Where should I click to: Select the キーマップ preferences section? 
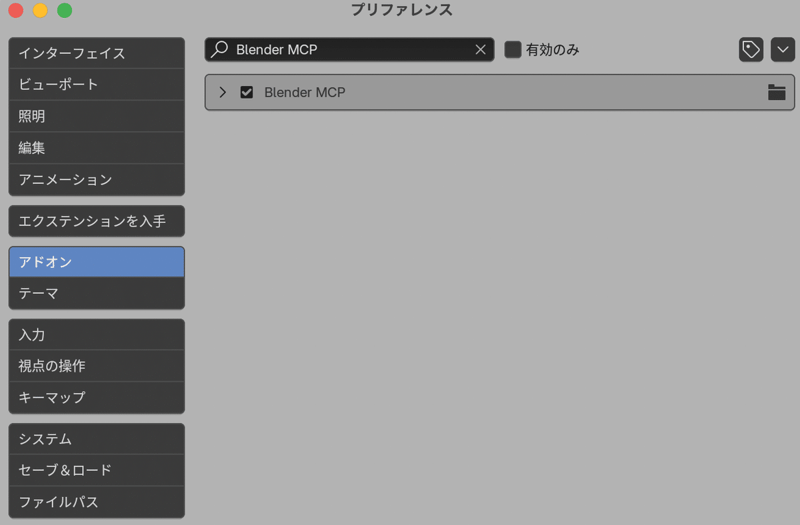coord(97,397)
